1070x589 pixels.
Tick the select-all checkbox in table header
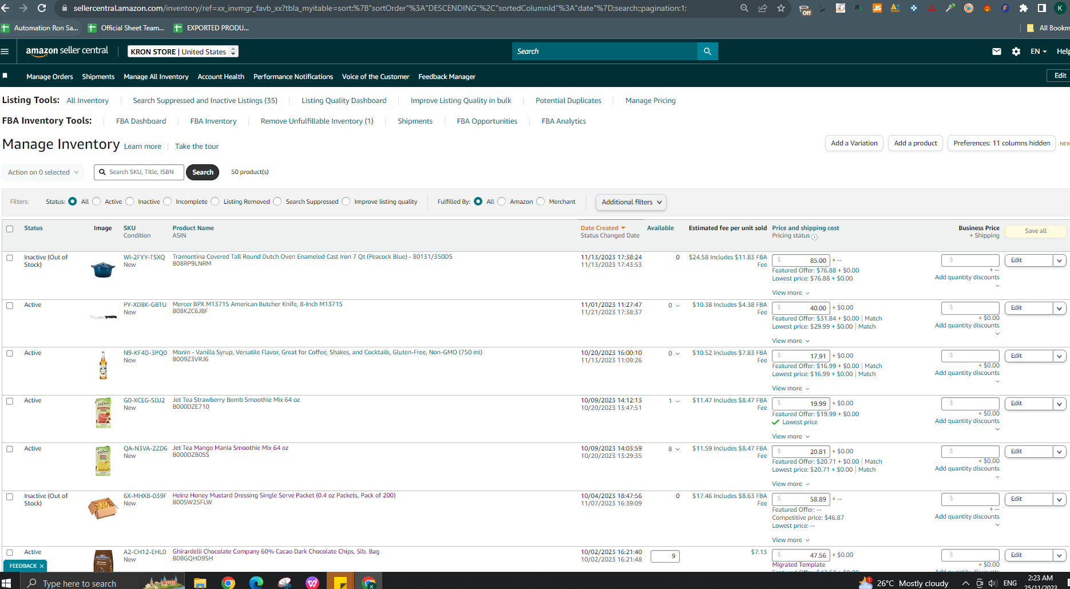[x=10, y=229]
